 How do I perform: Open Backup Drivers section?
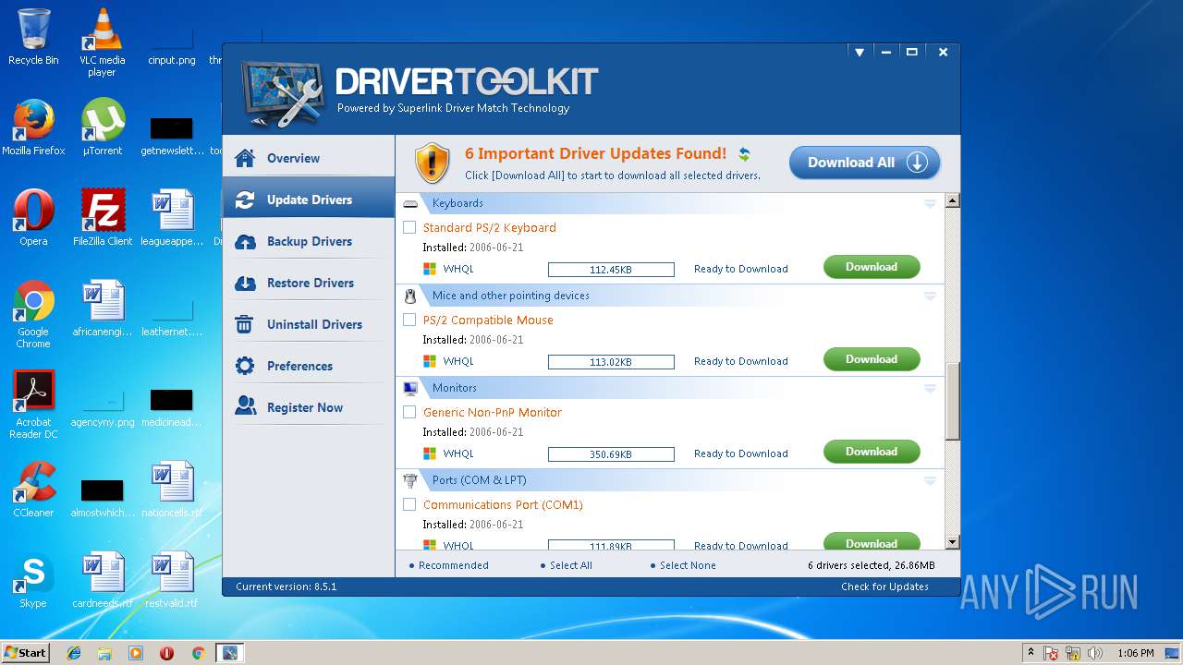click(309, 241)
